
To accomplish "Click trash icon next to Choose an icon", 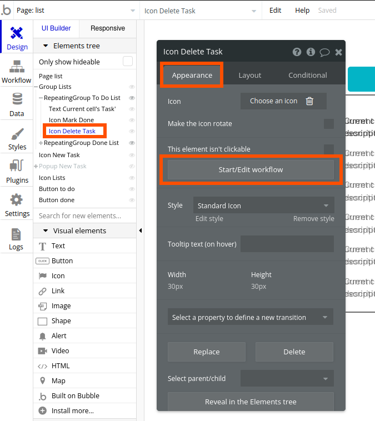I will 309,101.
